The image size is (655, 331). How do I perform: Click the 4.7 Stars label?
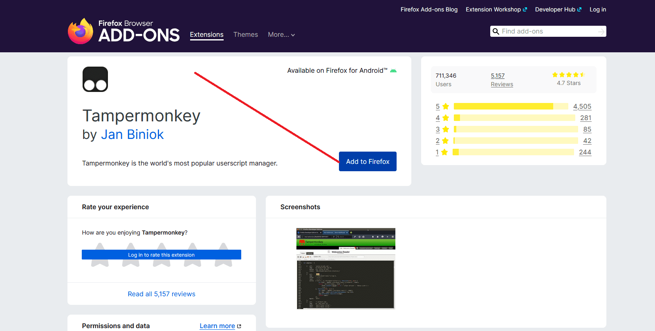[569, 83]
